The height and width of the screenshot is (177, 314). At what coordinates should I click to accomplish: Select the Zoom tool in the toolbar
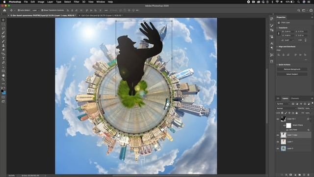(3, 80)
